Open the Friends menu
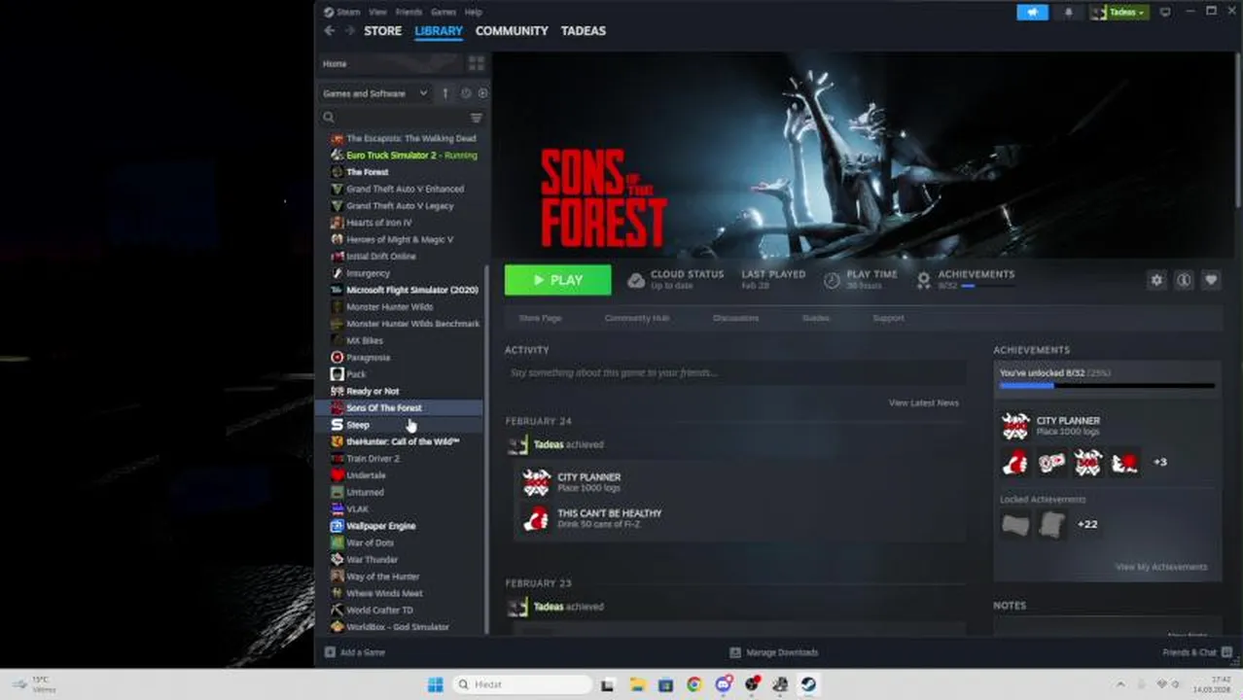Screen dimensions: 1243x700 tap(408, 12)
